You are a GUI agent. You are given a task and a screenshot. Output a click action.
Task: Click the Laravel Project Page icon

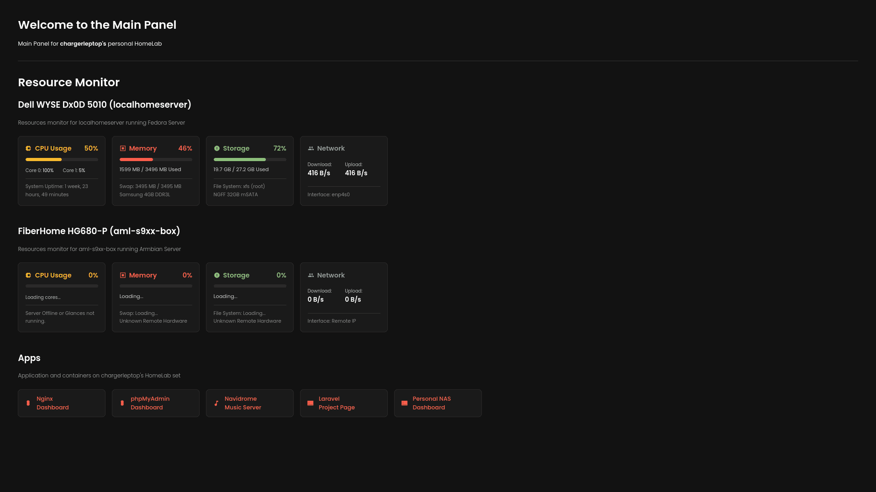pyautogui.click(x=310, y=403)
